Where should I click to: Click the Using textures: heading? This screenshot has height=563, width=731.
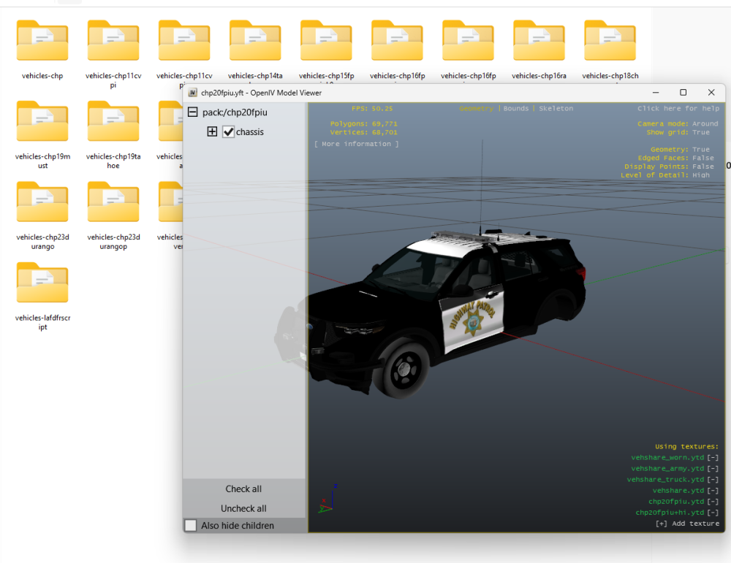pyautogui.click(x=686, y=446)
